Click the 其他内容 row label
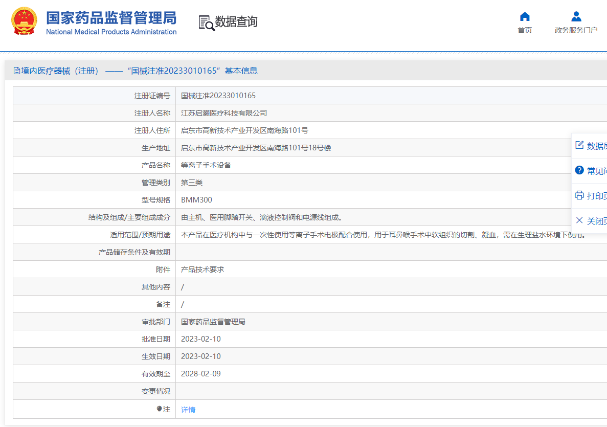The height and width of the screenshot is (427, 607). pyautogui.click(x=155, y=287)
